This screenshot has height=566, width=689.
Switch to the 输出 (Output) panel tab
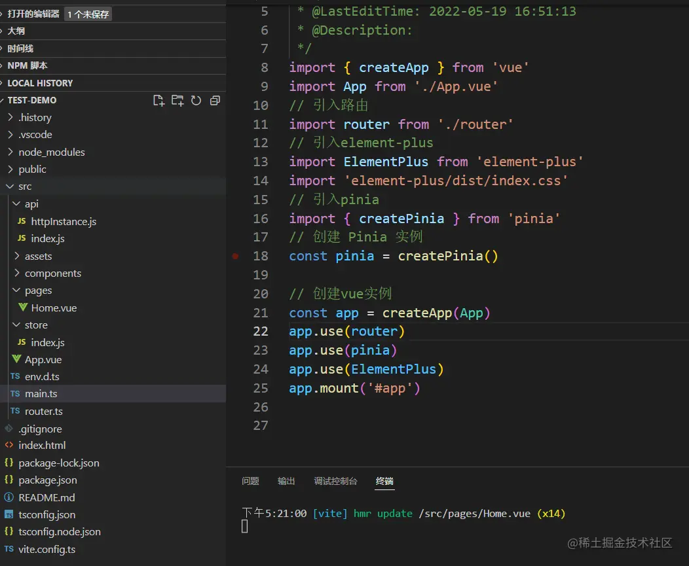pos(286,481)
